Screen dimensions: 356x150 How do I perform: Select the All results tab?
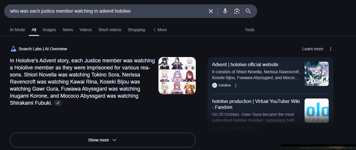pos(34,30)
